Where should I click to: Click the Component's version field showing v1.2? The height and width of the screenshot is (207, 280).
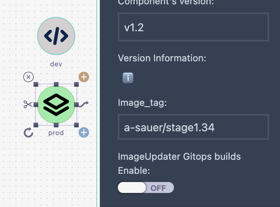pyautogui.click(x=193, y=27)
